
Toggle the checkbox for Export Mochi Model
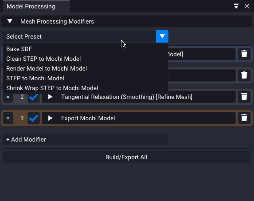tap(34, 118)
